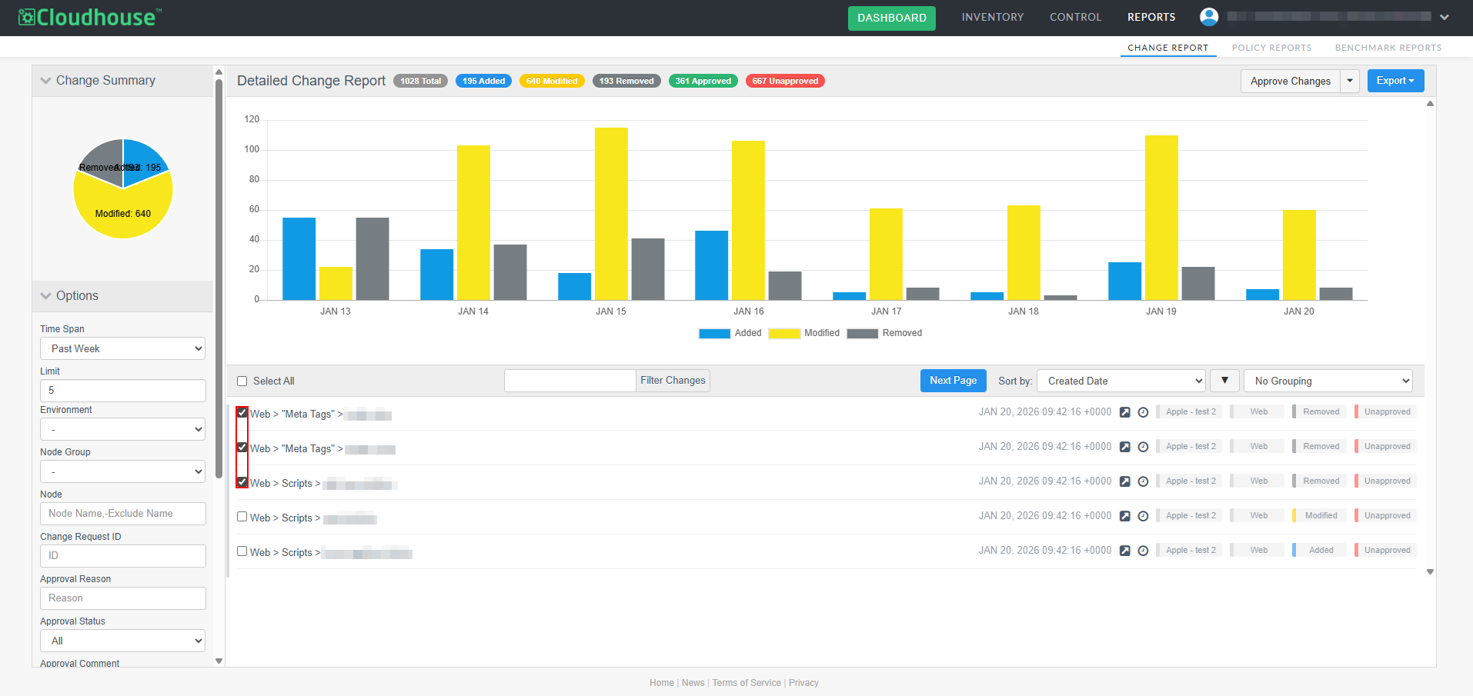Click the Approve Changes caret arrow
Viewport: 1473px width, 696px height.
coord(1350,81)
